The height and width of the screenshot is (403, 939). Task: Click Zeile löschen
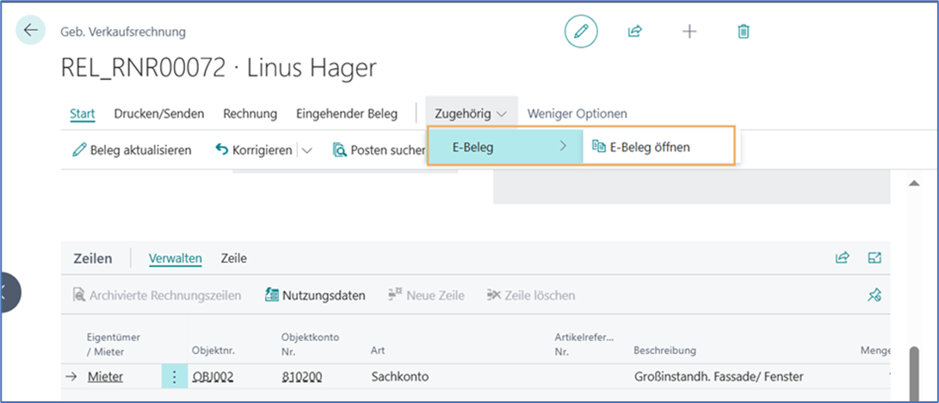pyautogui.click(x=531, y=296)
